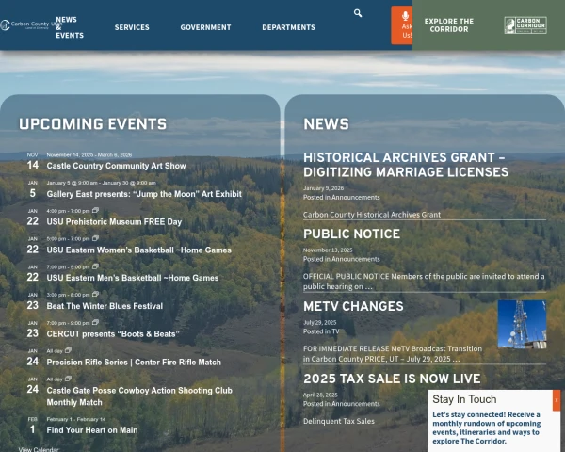
Task: Open Castle Country Community Art Show event
Action: 117,166
